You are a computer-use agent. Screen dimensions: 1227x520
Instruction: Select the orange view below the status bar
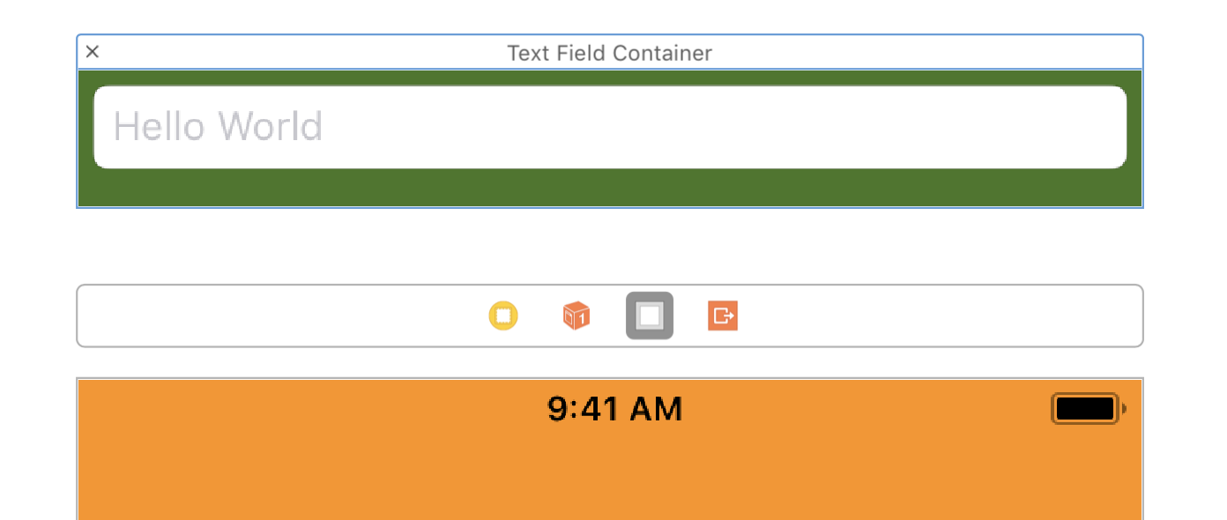[x=608, y=476]
